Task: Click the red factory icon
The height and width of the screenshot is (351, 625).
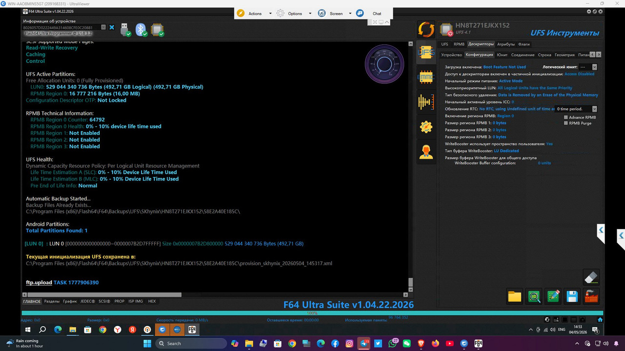Action: [591, 296]
